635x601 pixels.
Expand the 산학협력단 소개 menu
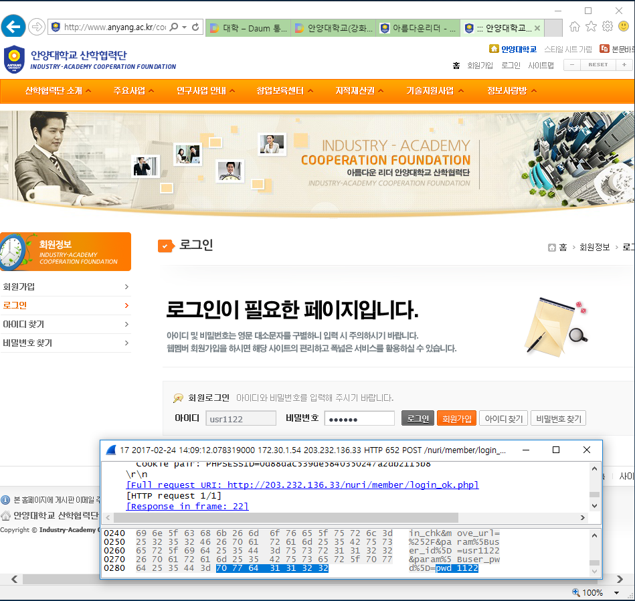[x=58, y=91]
